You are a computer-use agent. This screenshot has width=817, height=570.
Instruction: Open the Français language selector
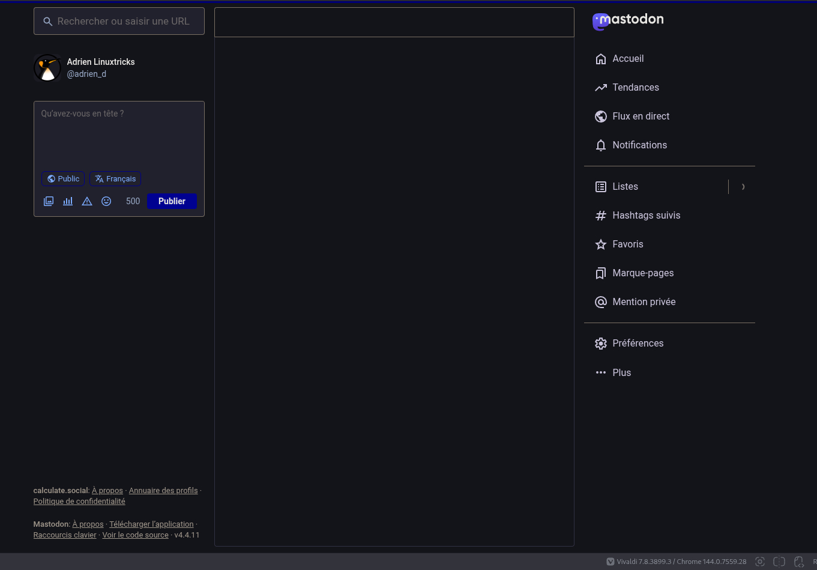pyautogui.click(x=115, y=179)
